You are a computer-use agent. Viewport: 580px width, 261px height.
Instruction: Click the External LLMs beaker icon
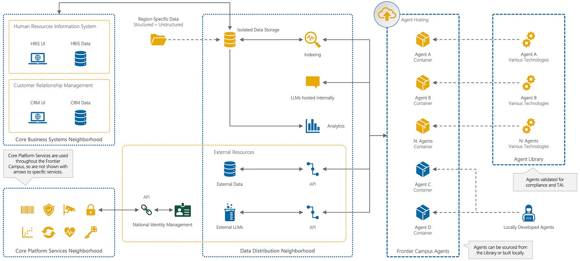230,212
